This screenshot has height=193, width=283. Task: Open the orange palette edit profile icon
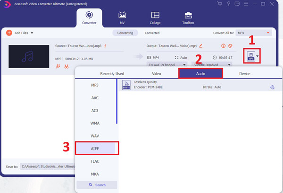(x=230, y=46)
